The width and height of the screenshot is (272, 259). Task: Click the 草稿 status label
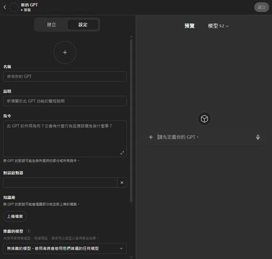[27, 10]
